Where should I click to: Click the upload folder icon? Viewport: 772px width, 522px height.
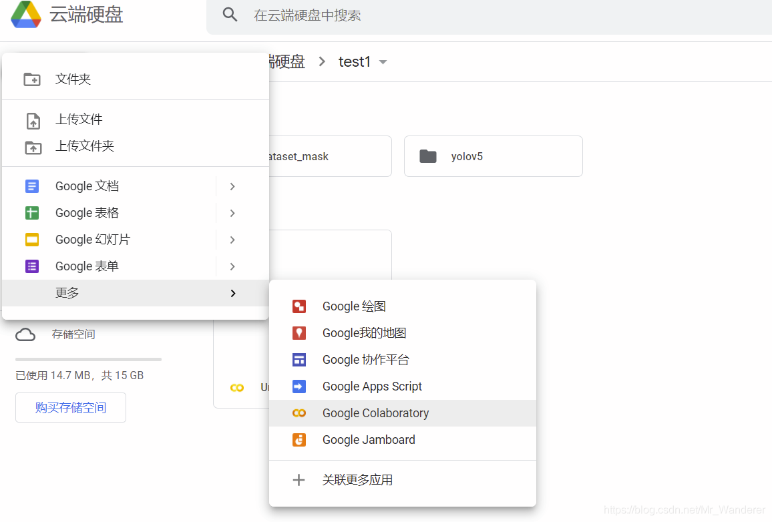pyautogui.click(x=33, y=147)
